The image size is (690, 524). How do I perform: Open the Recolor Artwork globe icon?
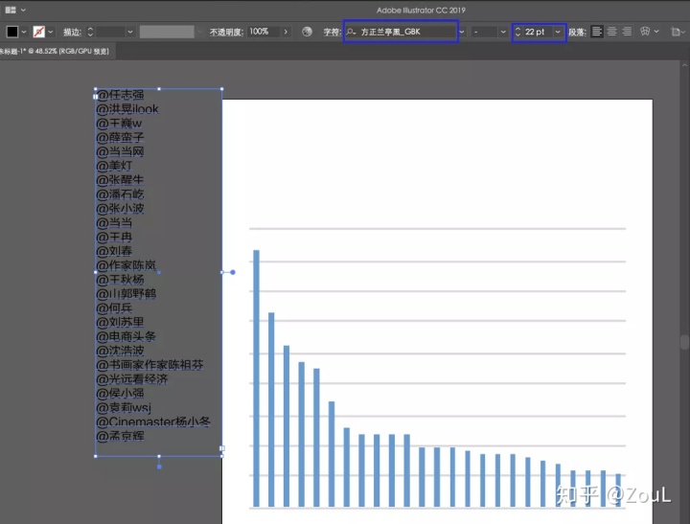coord(308,32)
